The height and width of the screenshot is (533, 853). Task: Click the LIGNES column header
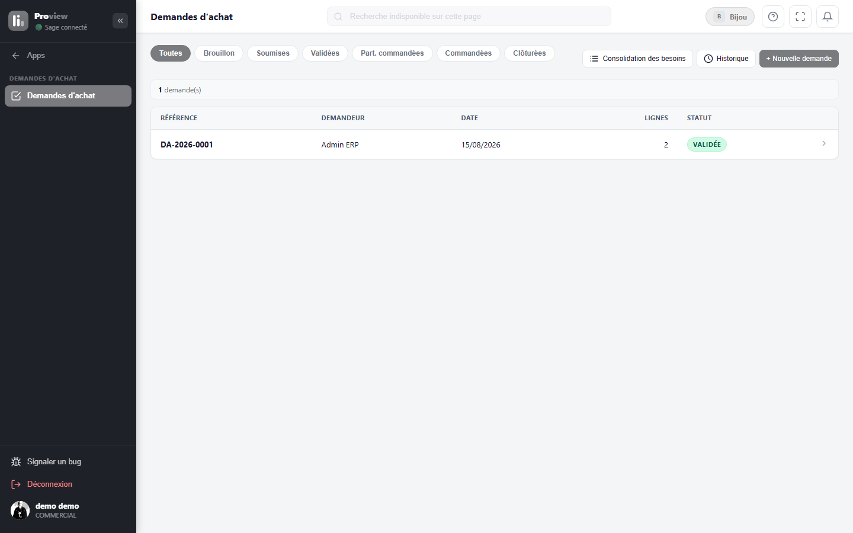[656, 118]
